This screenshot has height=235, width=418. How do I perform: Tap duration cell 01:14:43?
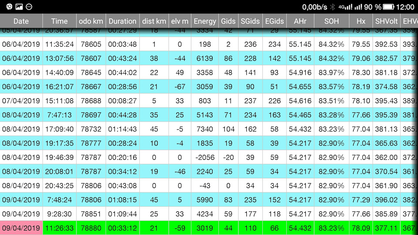pos(122,129)
